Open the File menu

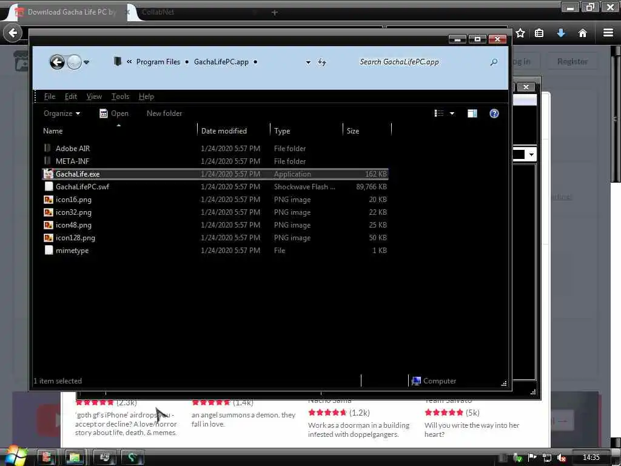50,96
